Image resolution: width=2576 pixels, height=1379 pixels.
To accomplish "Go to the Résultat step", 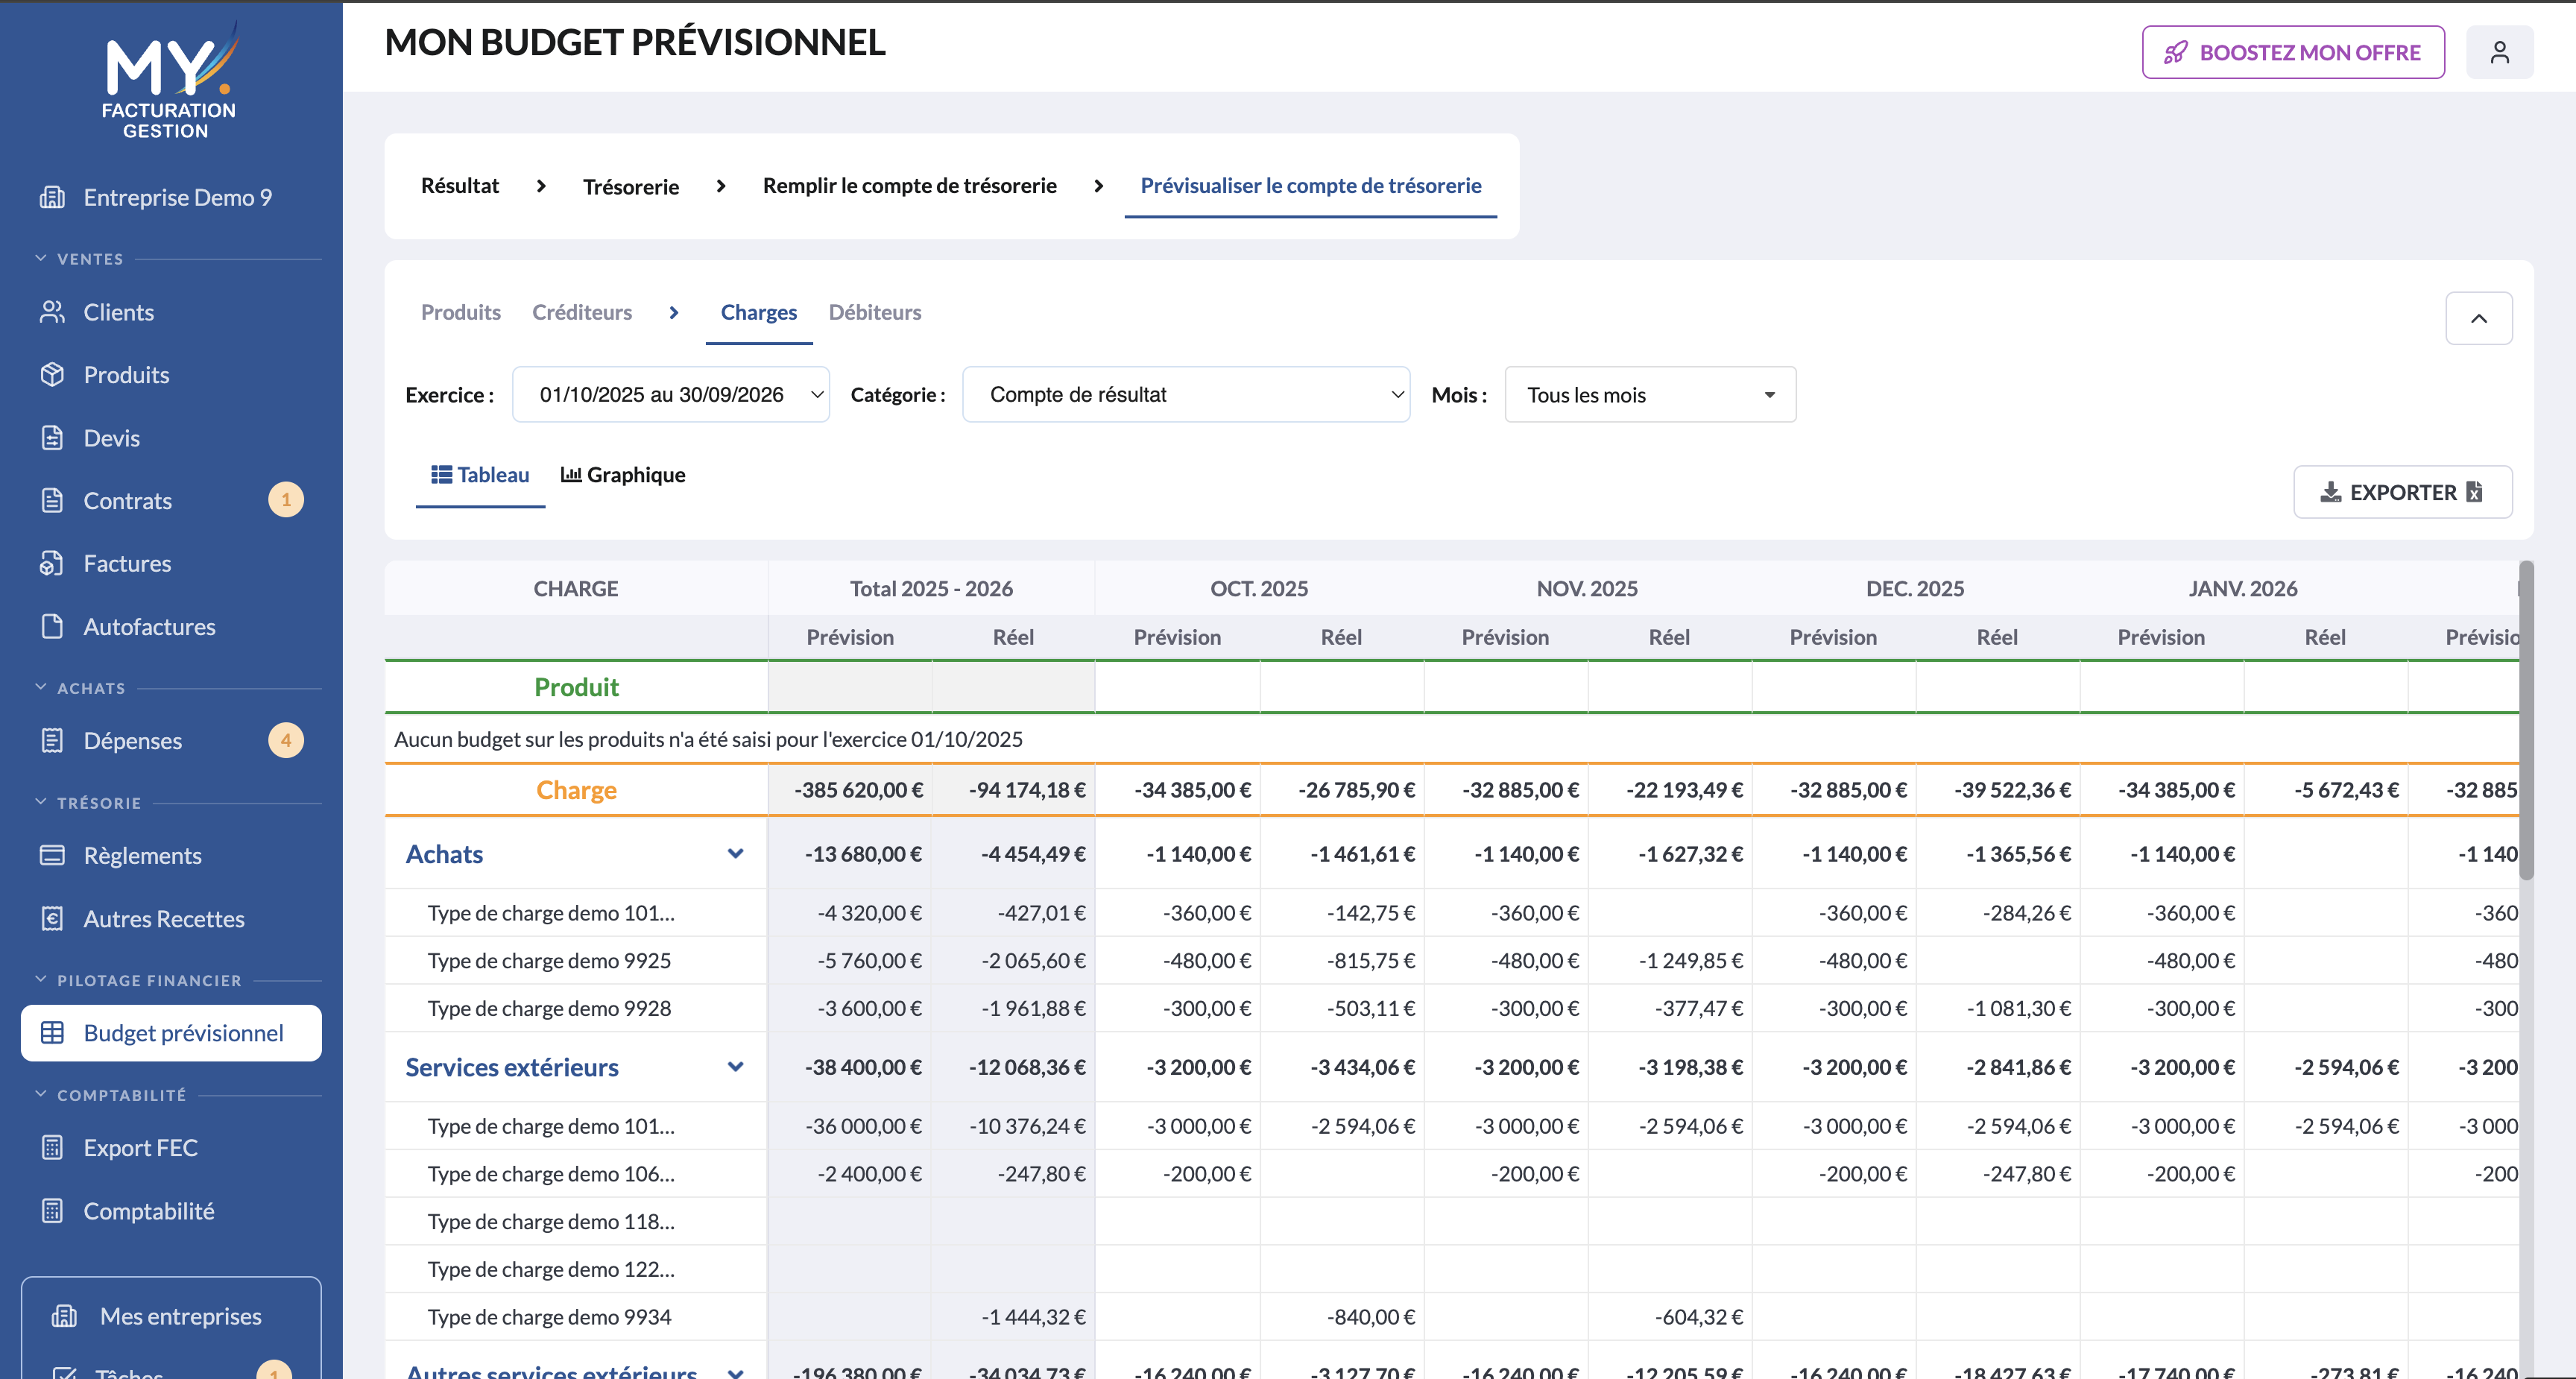I will (x=459, y=185).
